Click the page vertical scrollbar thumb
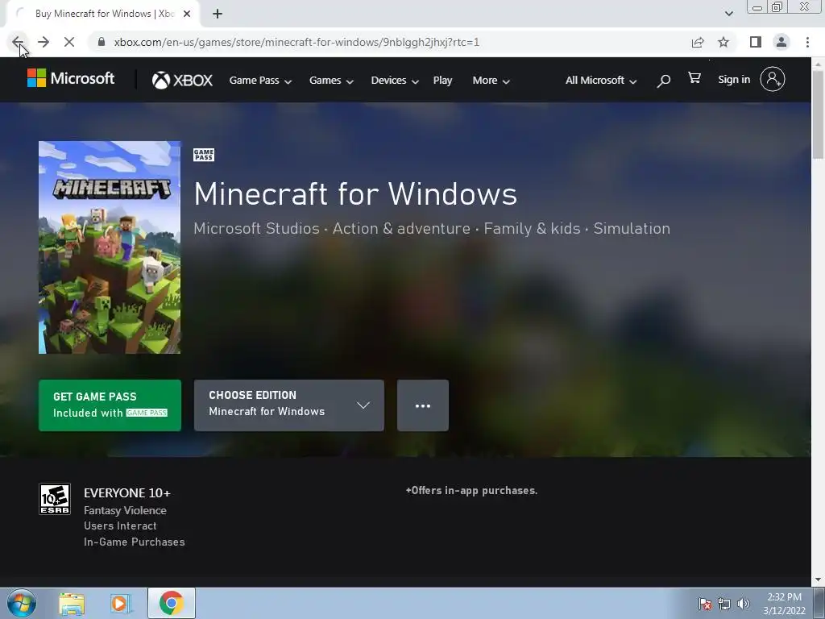825x619 pixels. click(x=818, y=113)
